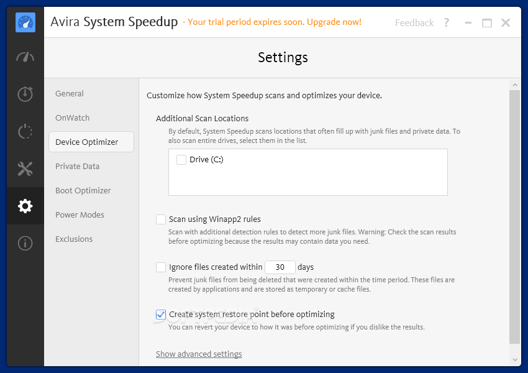This screenshot has width=528, height=373.
Task: Click the 'Additional Scan Locations' heading
Action: coord(202,119)
